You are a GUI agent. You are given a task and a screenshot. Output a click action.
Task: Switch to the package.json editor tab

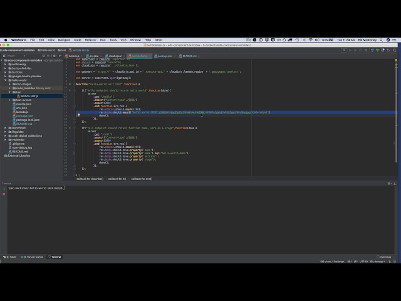[165, 56]
